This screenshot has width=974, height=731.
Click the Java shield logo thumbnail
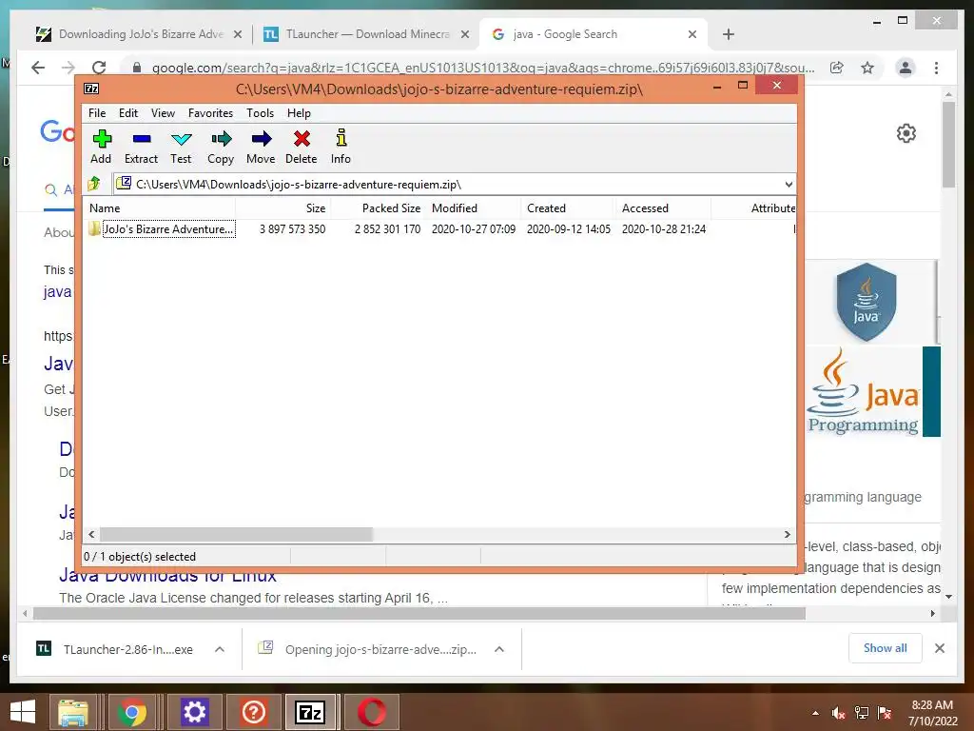click(x=867, y=302)
